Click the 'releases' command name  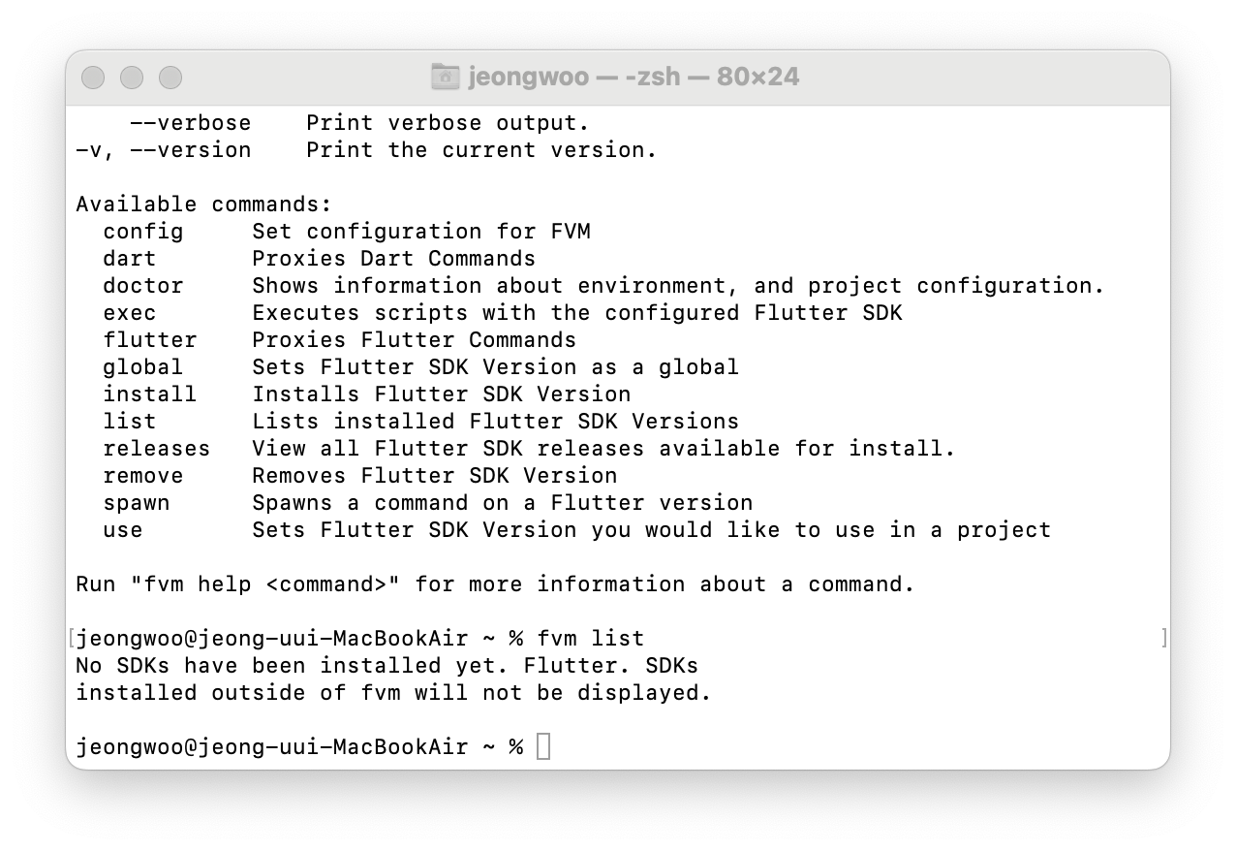tap(157, 449)
